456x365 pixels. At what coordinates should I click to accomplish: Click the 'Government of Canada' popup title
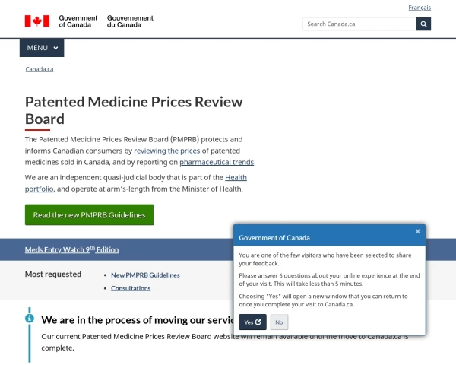(x=274, y=237)
